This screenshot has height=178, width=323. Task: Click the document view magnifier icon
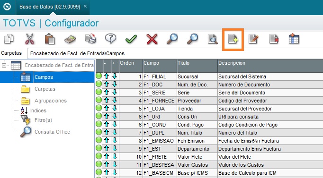[x=213, y=39]
